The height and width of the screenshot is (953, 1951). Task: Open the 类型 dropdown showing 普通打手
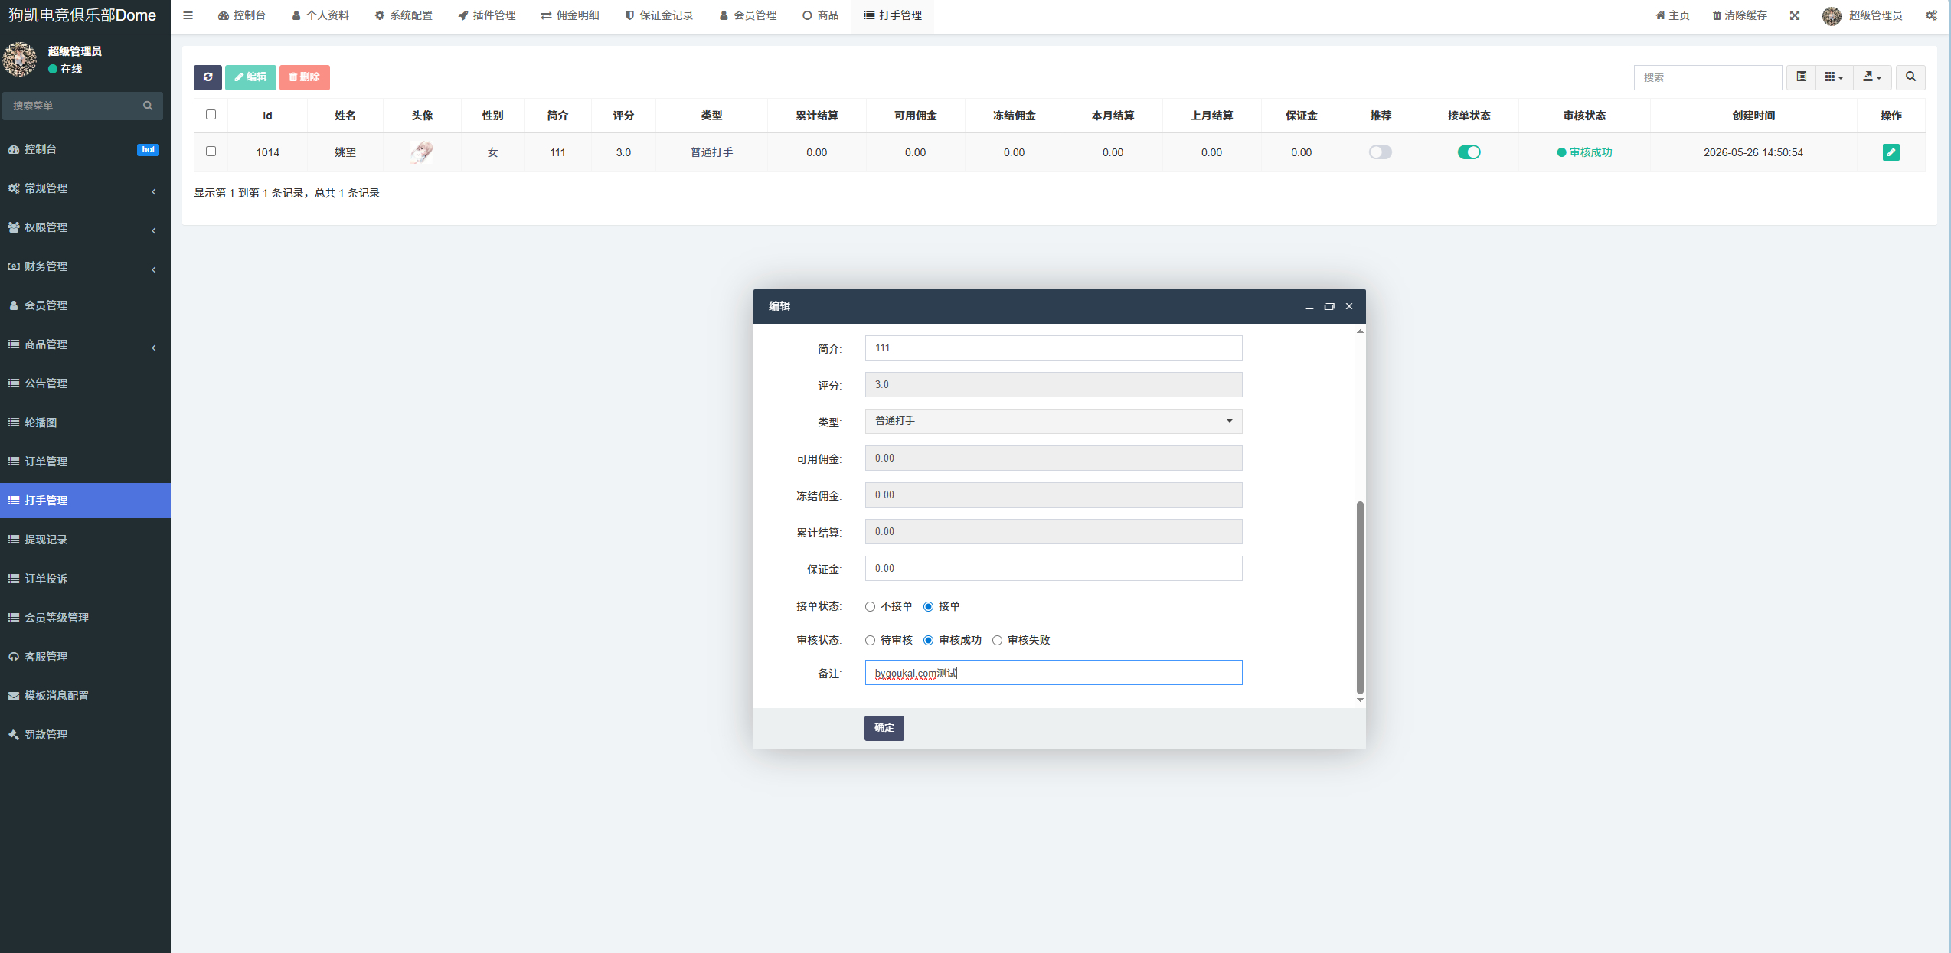click(1054, 421)
